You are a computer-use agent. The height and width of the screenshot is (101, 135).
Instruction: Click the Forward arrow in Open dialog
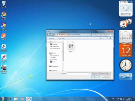[x=51, y=35]
